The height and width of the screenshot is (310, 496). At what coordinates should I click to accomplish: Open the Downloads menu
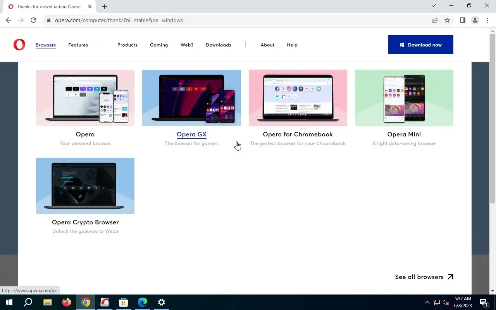(219, 45)
